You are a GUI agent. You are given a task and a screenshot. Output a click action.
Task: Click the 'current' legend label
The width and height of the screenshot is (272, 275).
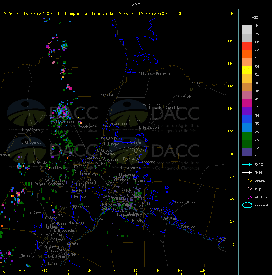point(262,205)
